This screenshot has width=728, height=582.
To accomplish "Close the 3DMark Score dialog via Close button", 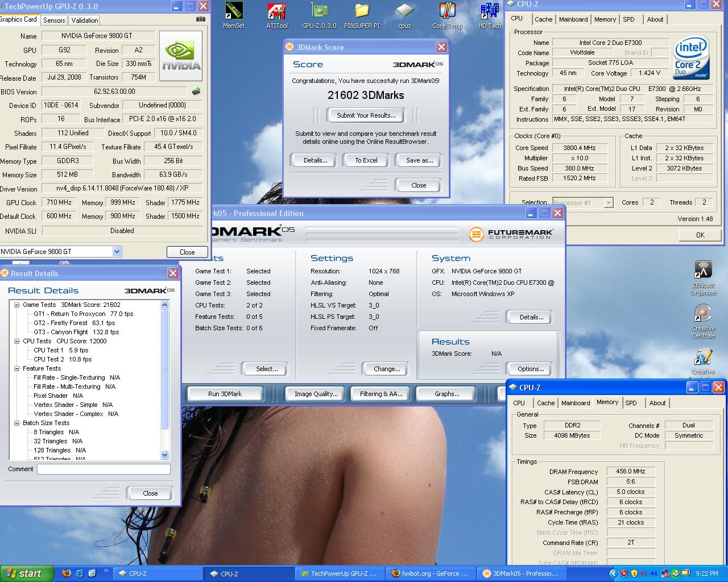I will [419, 185].
